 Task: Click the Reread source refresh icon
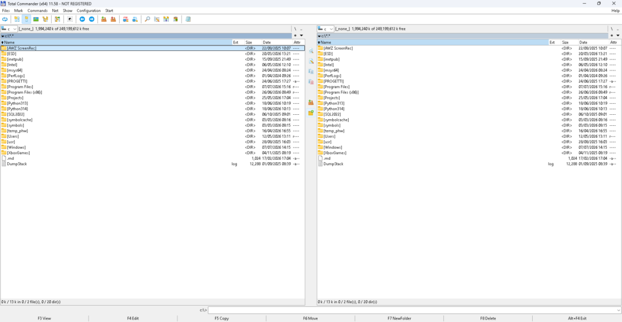[5, 19]
